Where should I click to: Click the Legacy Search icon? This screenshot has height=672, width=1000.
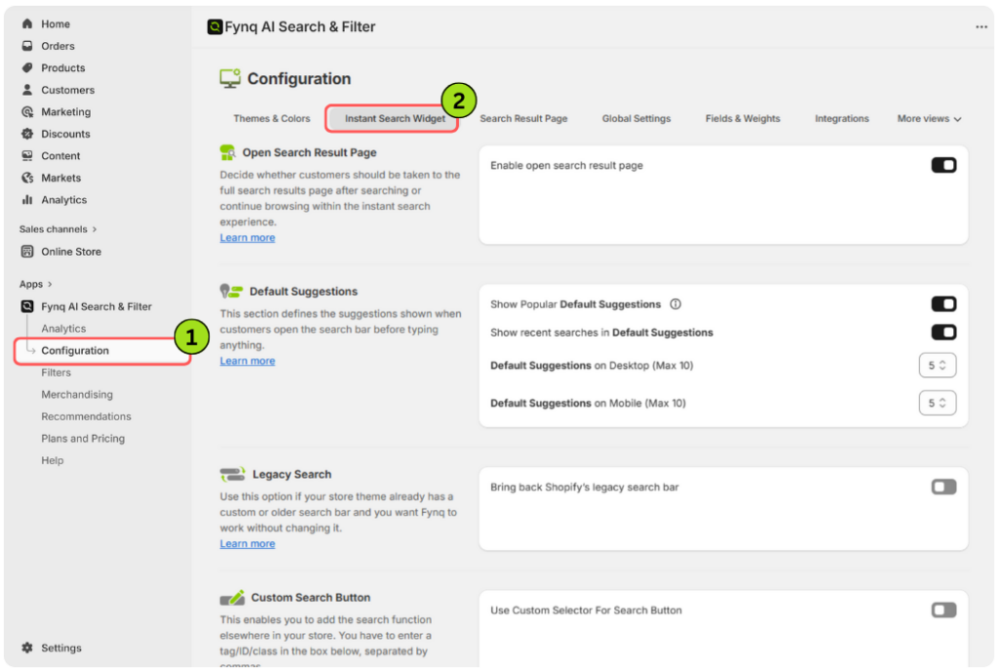pos(232,475)
